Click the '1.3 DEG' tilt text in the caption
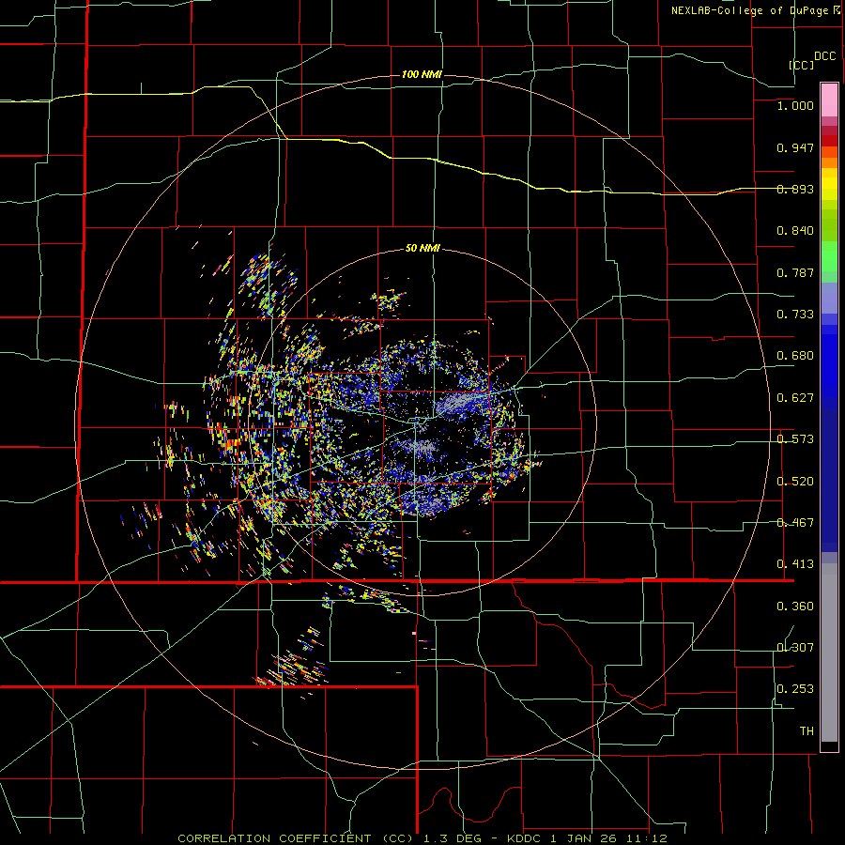The image size is (845, 845). point(453,838)
